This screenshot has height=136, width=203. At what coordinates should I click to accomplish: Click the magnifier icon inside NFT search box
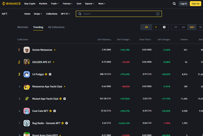80,14
